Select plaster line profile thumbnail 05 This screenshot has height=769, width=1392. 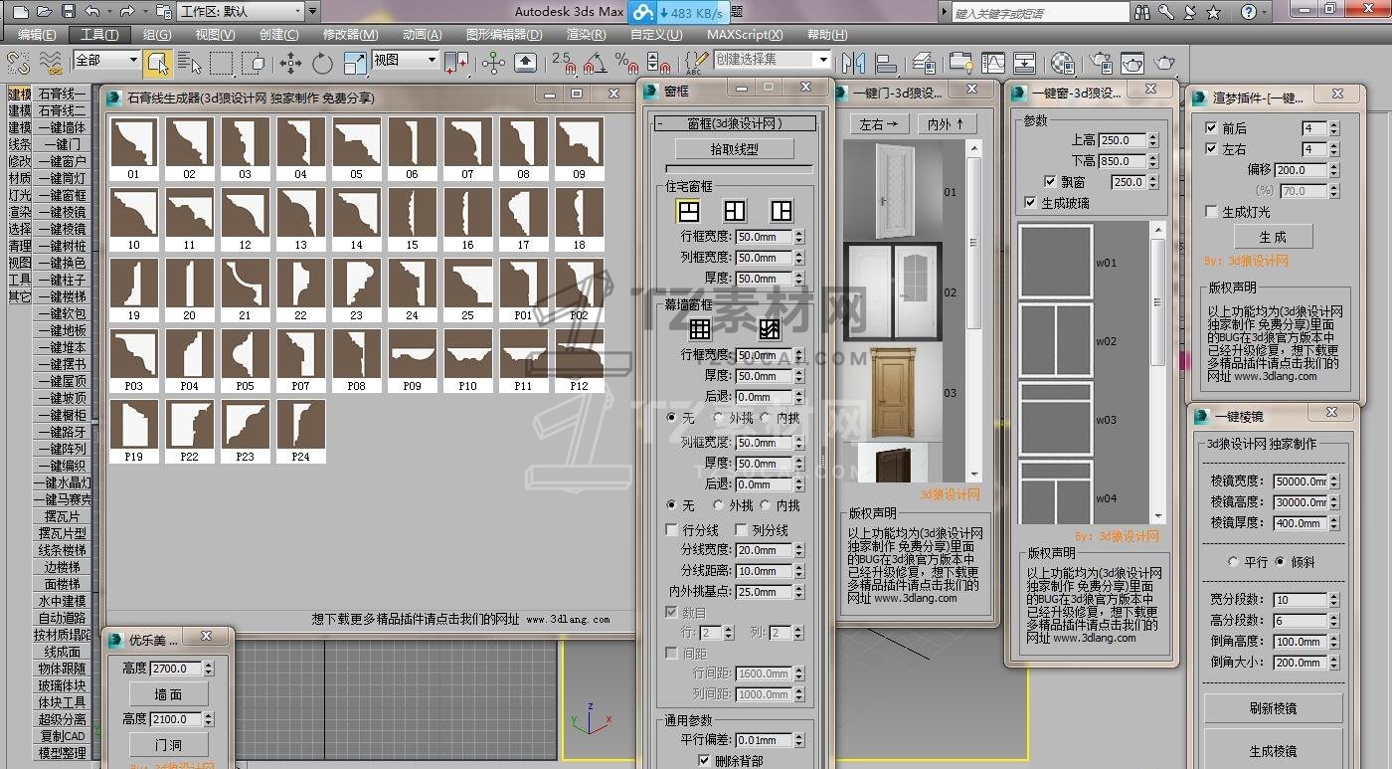356,142
